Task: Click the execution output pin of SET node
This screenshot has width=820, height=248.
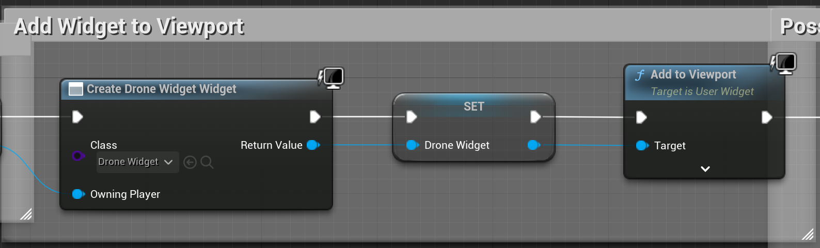Action: click(x=535, y=117)
